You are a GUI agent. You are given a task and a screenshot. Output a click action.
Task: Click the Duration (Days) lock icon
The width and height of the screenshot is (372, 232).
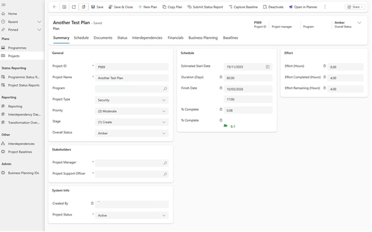click(220, 77)
